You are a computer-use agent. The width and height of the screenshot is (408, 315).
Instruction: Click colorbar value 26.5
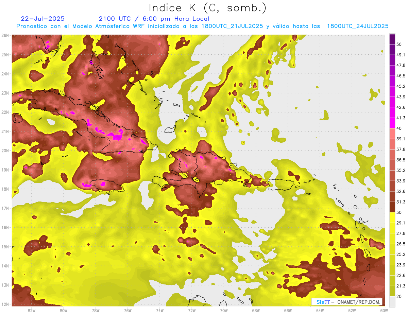401,244
